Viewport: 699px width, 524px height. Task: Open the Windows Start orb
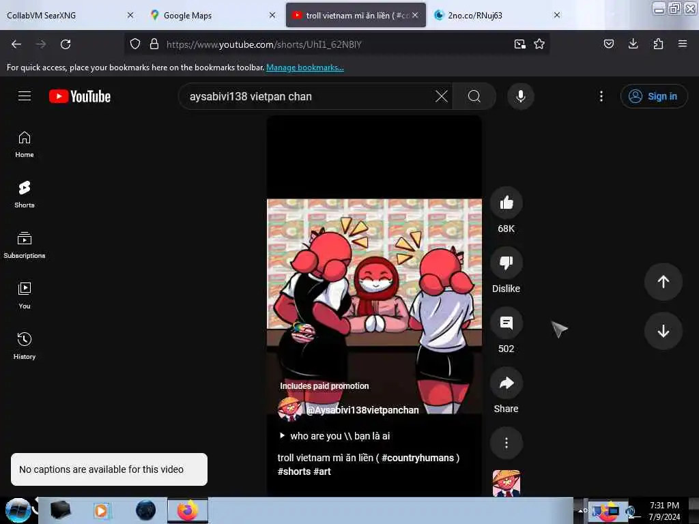18,510
